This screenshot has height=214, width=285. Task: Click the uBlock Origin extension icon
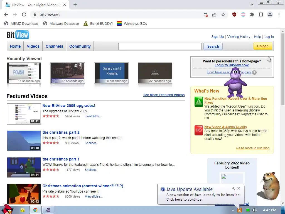point(234,14)
